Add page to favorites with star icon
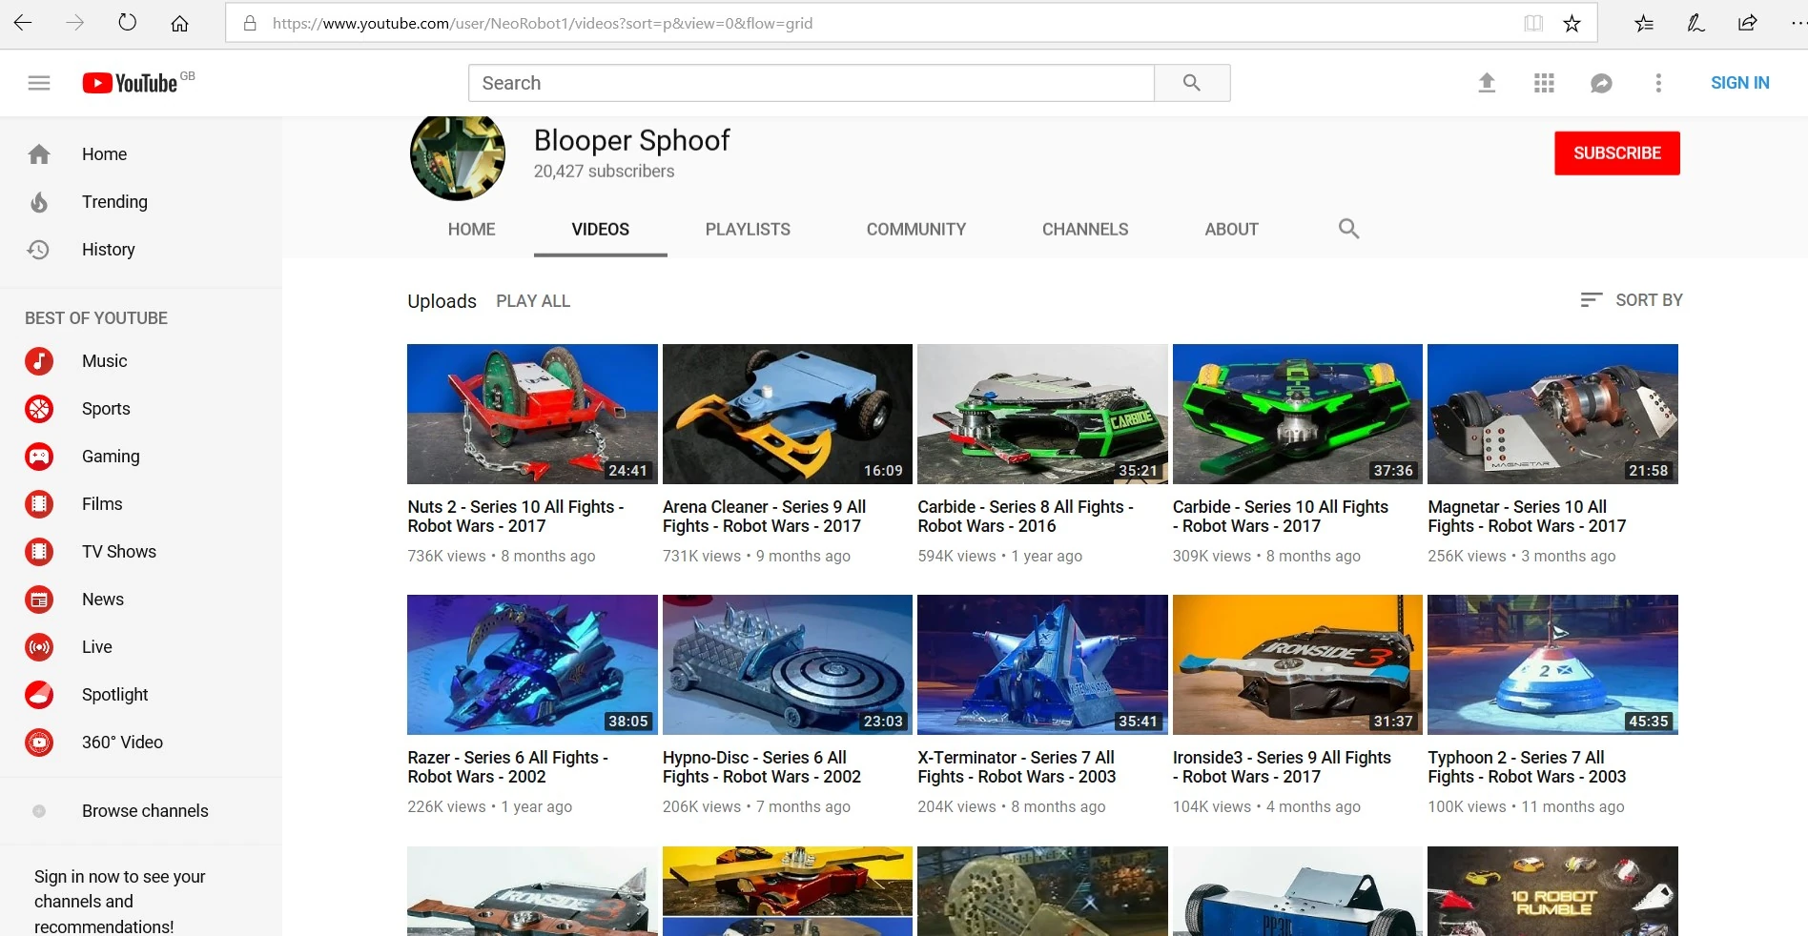 (1572, 23)
